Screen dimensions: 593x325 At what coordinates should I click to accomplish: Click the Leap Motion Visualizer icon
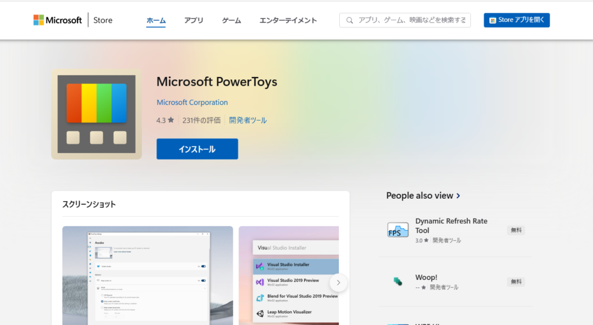coord(260,313)
